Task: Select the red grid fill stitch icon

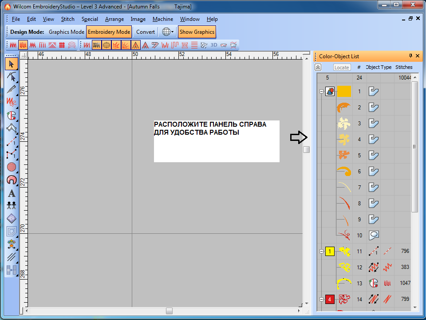Action: [x=62, y=45]
